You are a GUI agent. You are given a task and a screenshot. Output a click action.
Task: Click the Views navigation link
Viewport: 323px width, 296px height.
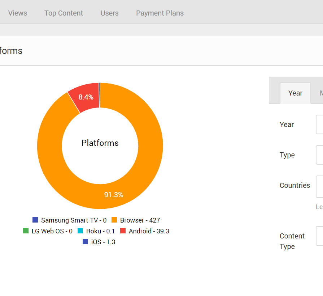17,13
